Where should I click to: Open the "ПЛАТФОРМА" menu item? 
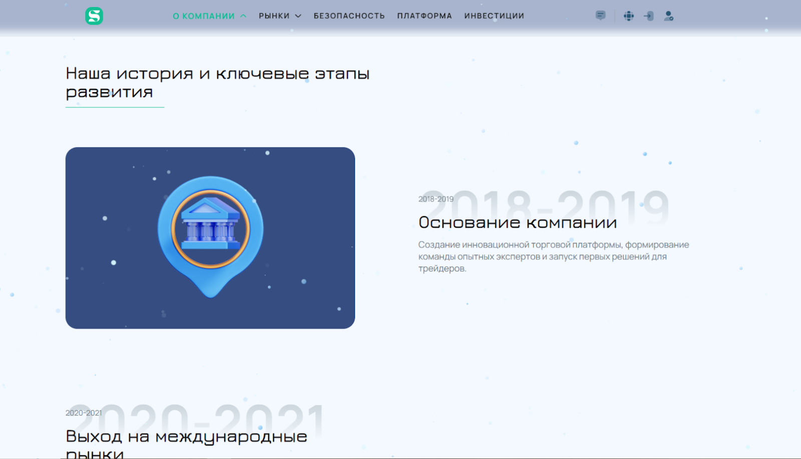[x=425, y=16]
